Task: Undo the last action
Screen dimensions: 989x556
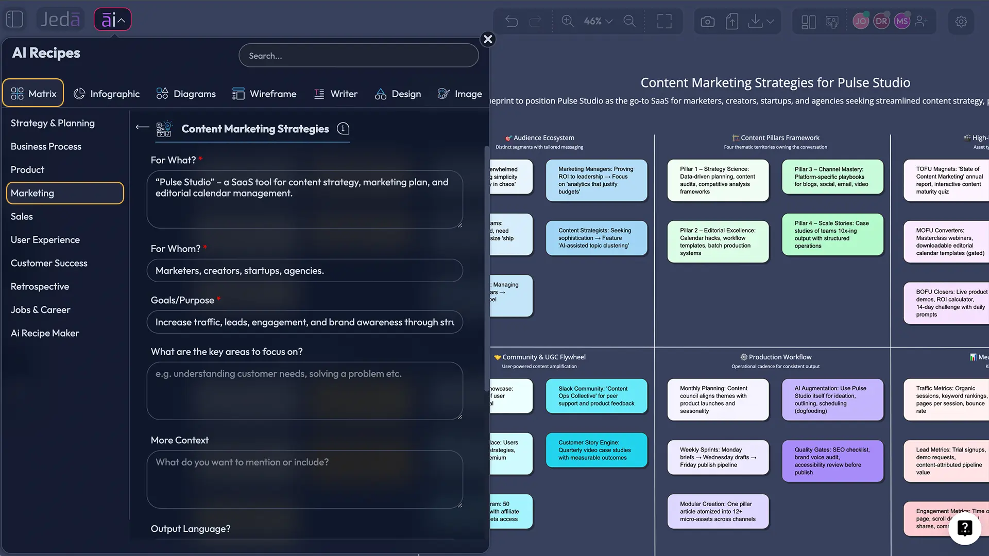Action: (511, 21)
